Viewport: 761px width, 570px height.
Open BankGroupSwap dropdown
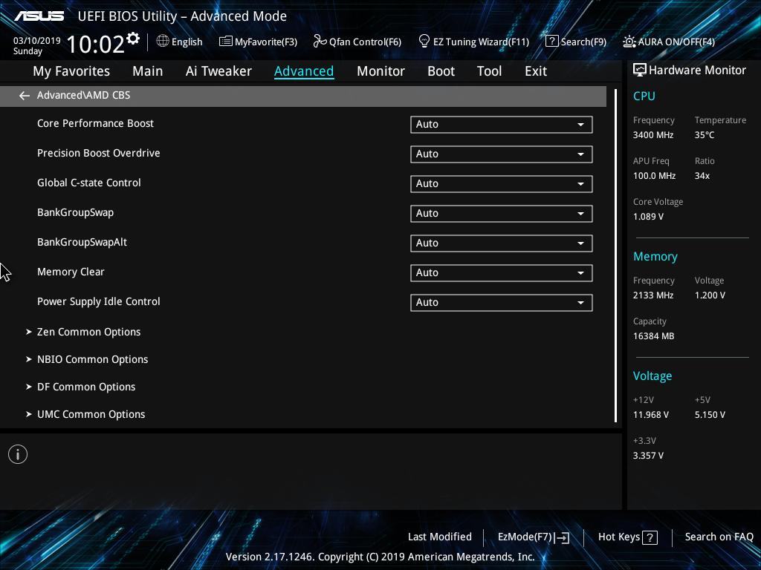point(502,214)
